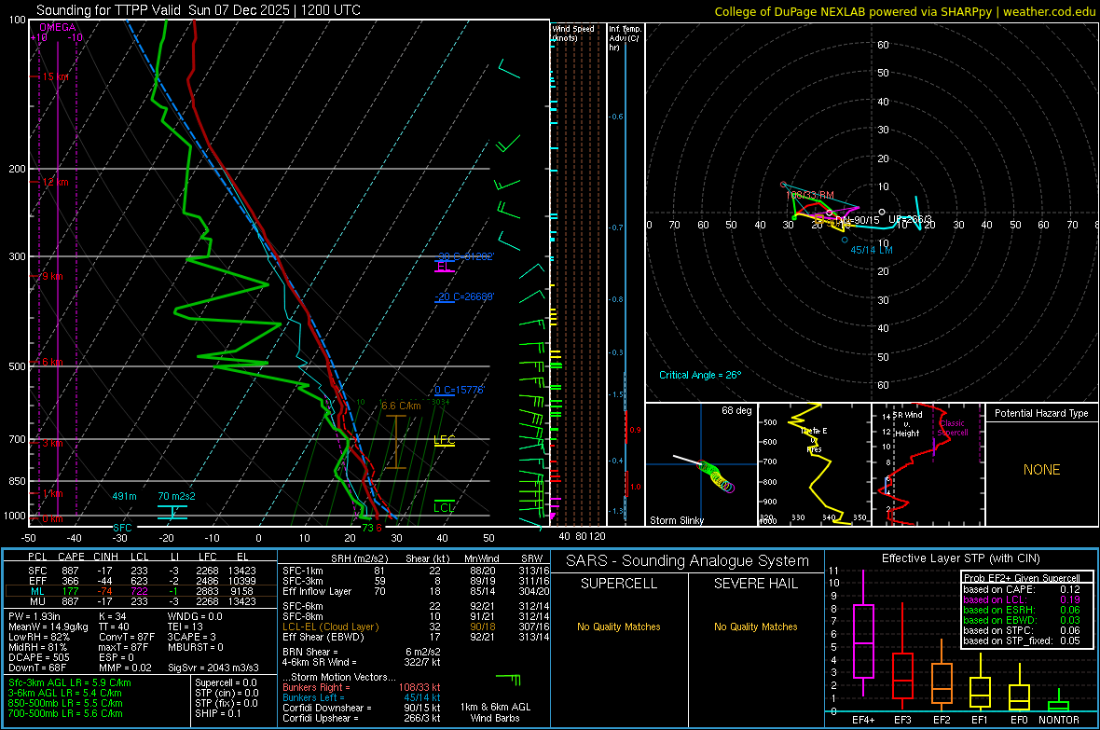Click the Eff Inflow Layer row
1100x730 pixels.
pos(416,591)
